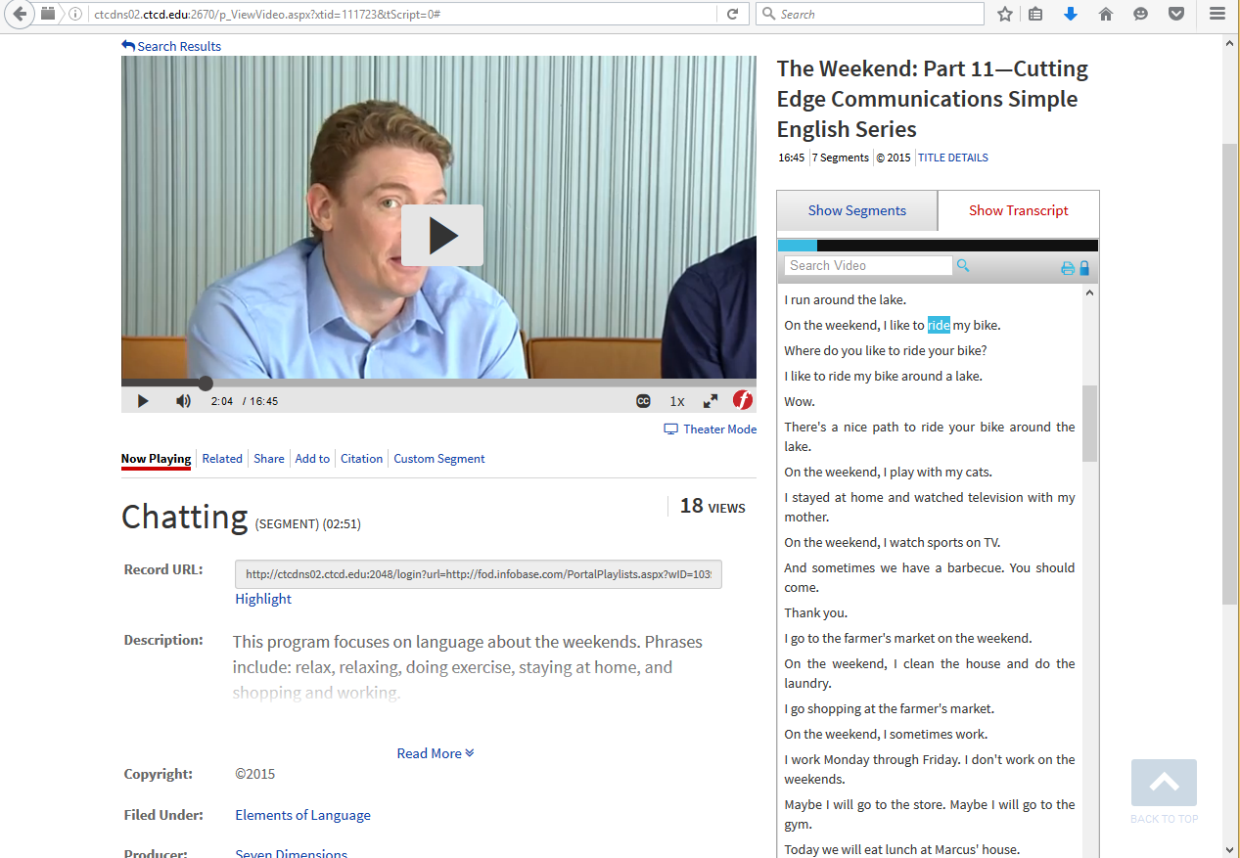Reload the page with the refresh icon
Image resolution: width=1240 pixels, height=858 pixels.
(732, 14)
